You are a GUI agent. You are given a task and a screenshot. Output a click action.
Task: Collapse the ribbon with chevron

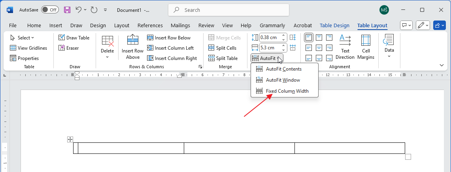[442, 65]
